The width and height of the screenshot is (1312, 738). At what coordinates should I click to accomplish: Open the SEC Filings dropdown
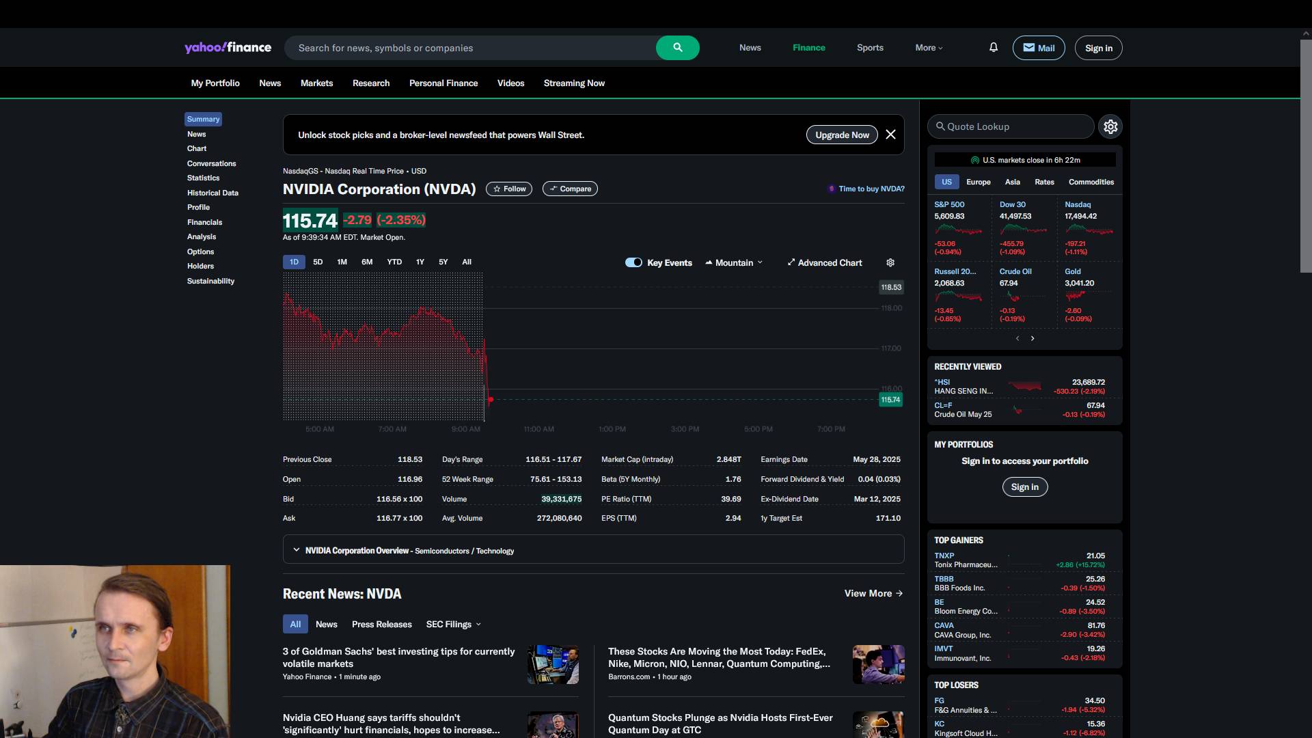tap(453, 624)
